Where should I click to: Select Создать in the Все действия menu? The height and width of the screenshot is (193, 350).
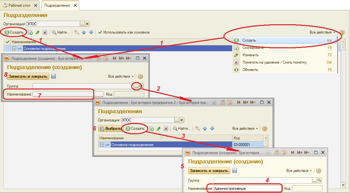285,40
